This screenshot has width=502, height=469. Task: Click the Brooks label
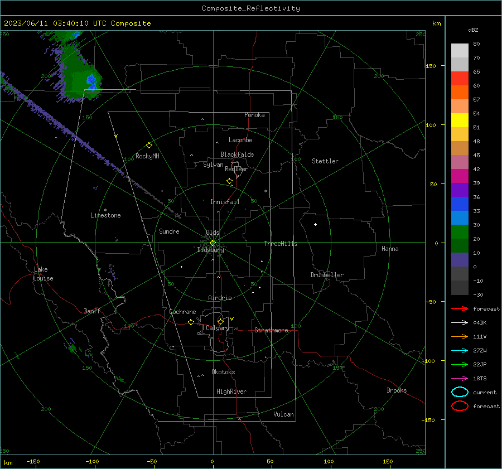click(x=397, y=390)
